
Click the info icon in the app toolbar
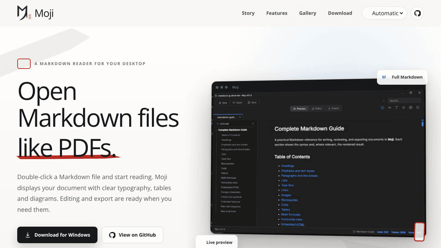418,107
